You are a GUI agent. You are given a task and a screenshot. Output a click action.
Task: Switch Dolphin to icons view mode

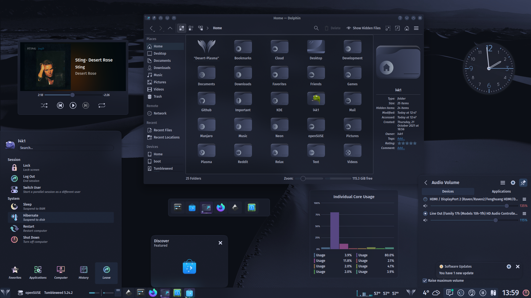(182, 28)
